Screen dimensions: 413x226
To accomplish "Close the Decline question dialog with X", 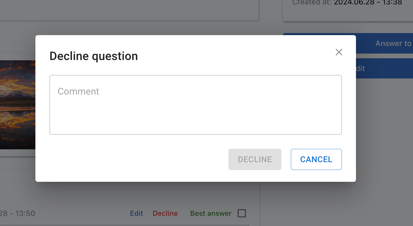I will (339, 52).
